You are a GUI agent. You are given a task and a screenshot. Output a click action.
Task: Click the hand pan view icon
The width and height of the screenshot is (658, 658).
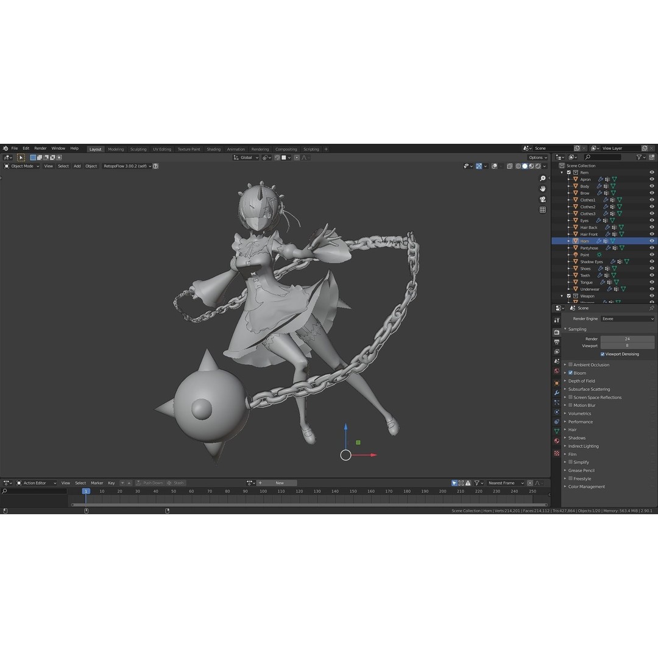tap(543, 188)
